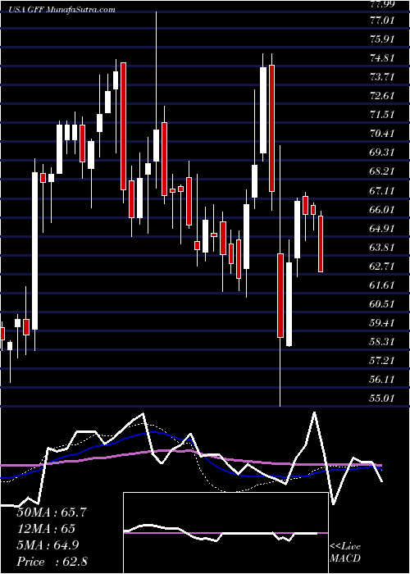The width and height of the screenshot is (410, 574).
Task: Click the 60.51 price axis label
Action: 382,304
